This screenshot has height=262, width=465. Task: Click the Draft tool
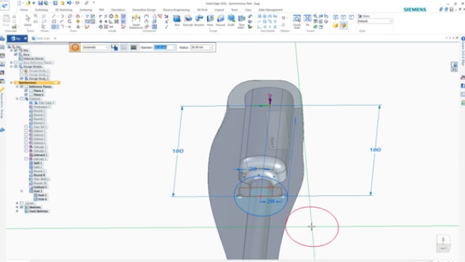point(231,21)
